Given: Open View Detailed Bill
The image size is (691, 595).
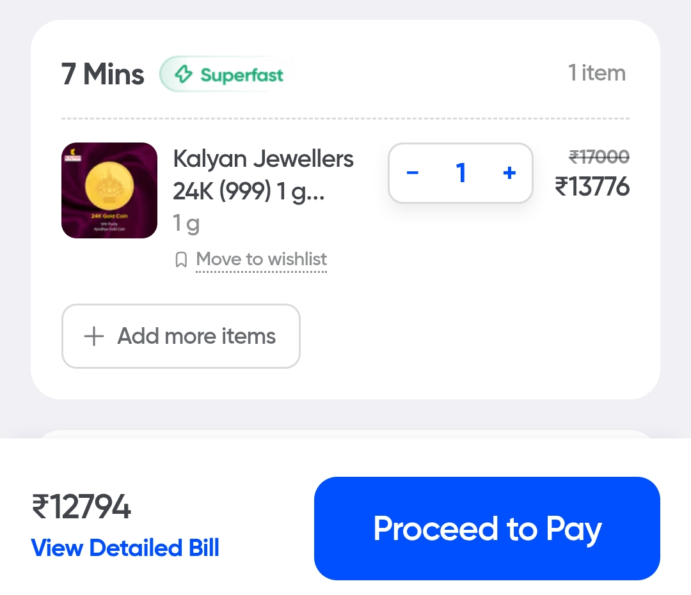Looking at the screenshot, I should click(125, 548).
